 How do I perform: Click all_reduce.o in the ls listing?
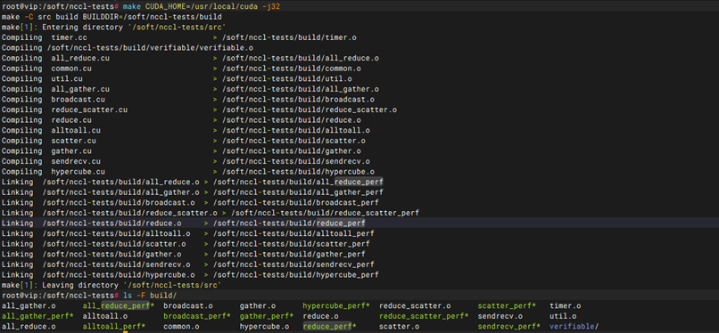tap(29, 327)
